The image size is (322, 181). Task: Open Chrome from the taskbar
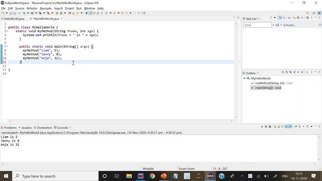pyautogui.click(x=152, y=176)
